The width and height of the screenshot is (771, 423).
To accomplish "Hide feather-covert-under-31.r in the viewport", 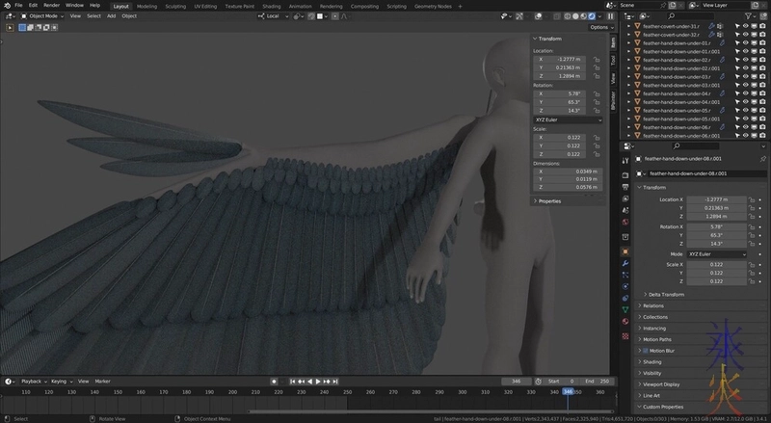I will [x=745, y=26].
